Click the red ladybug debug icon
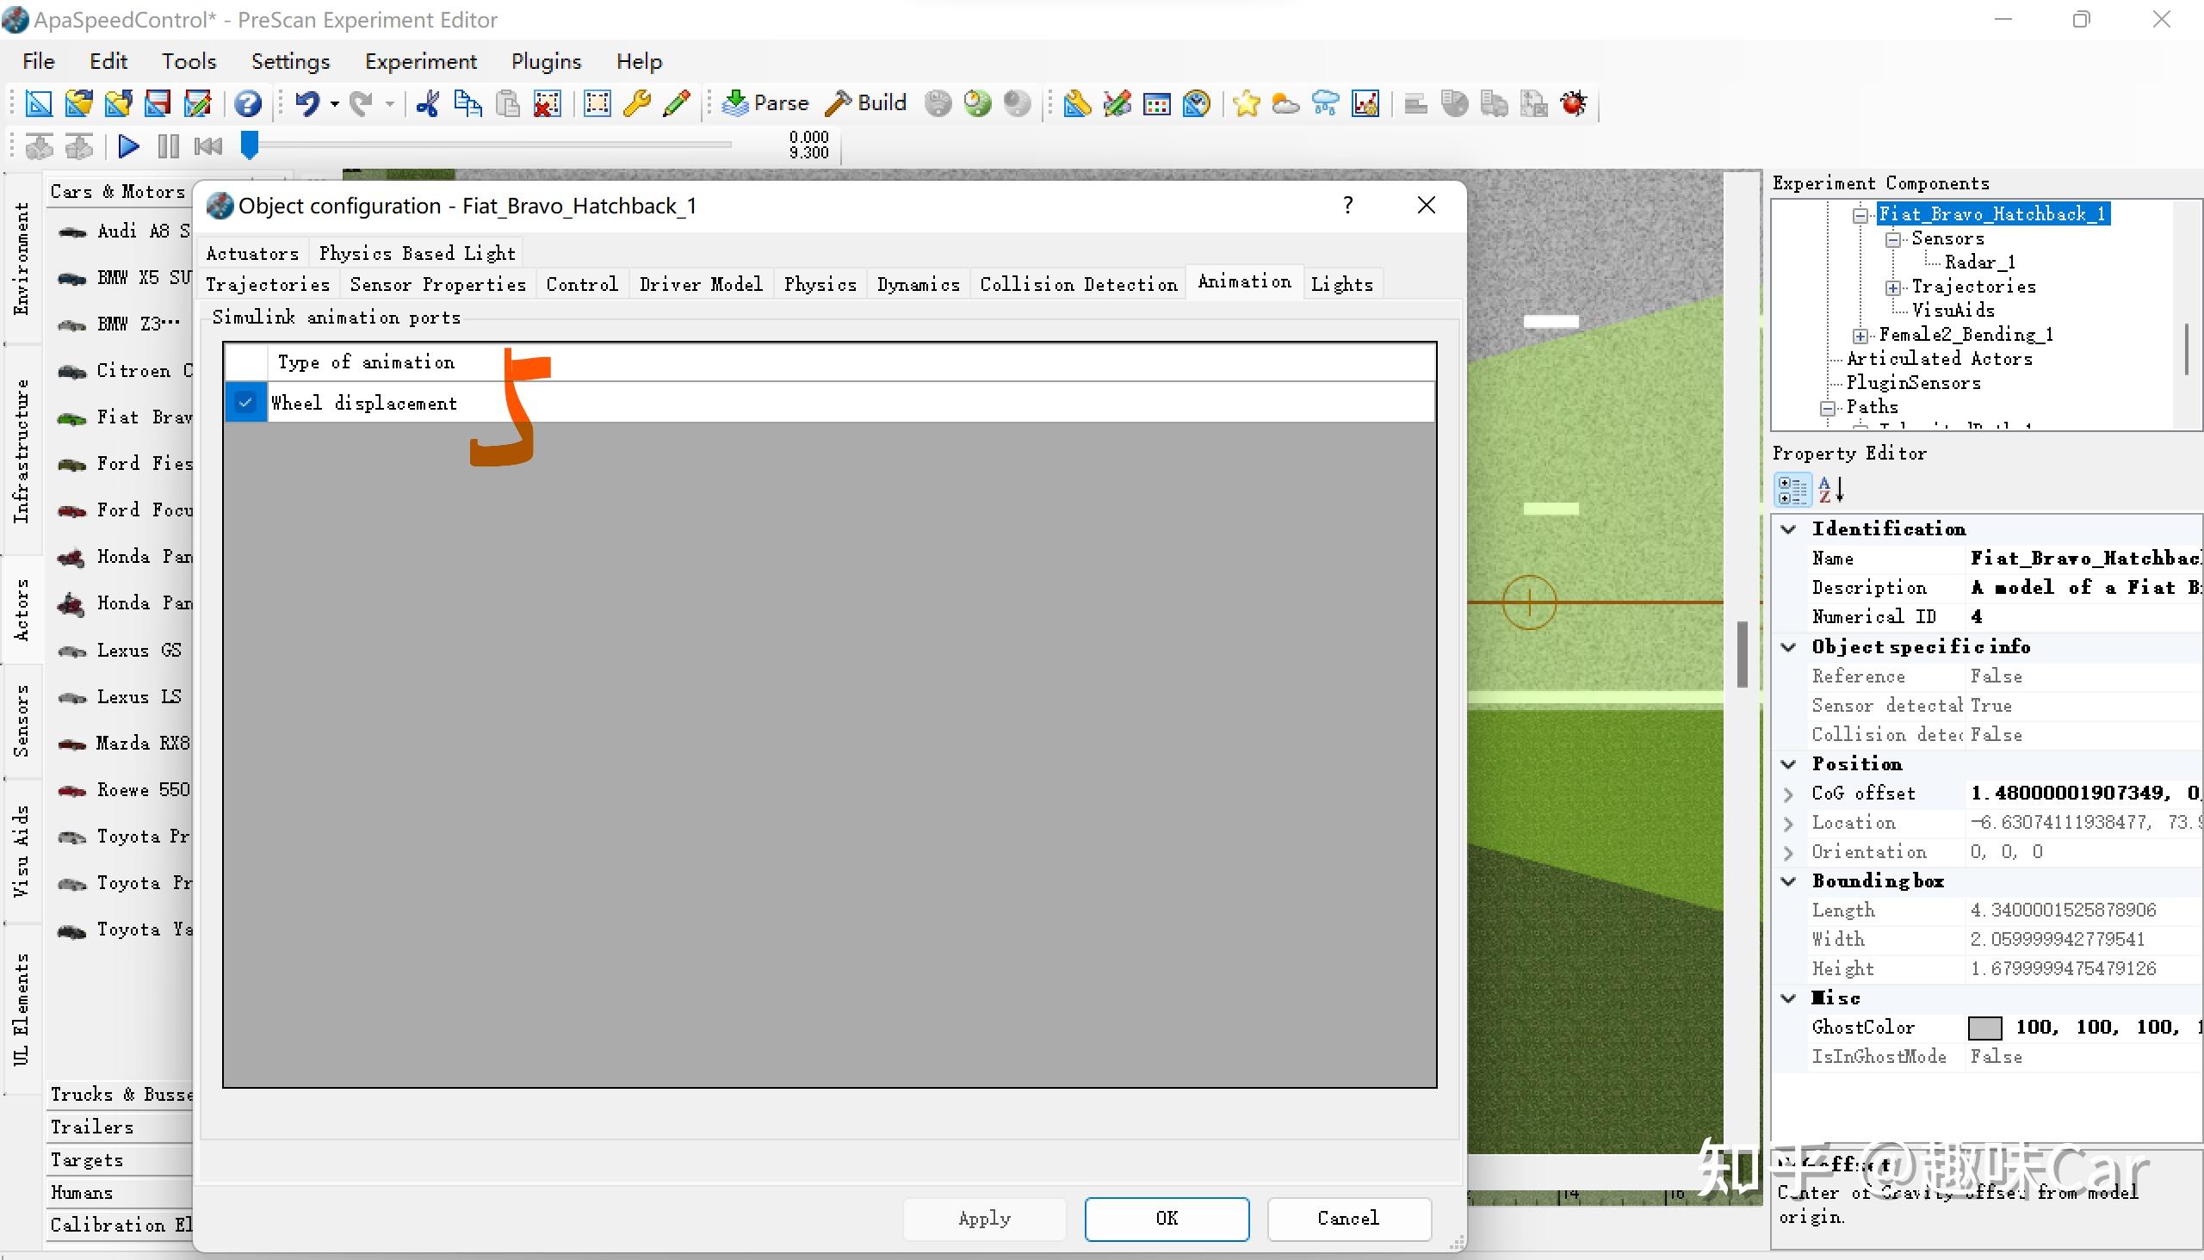 point(1573,104)
